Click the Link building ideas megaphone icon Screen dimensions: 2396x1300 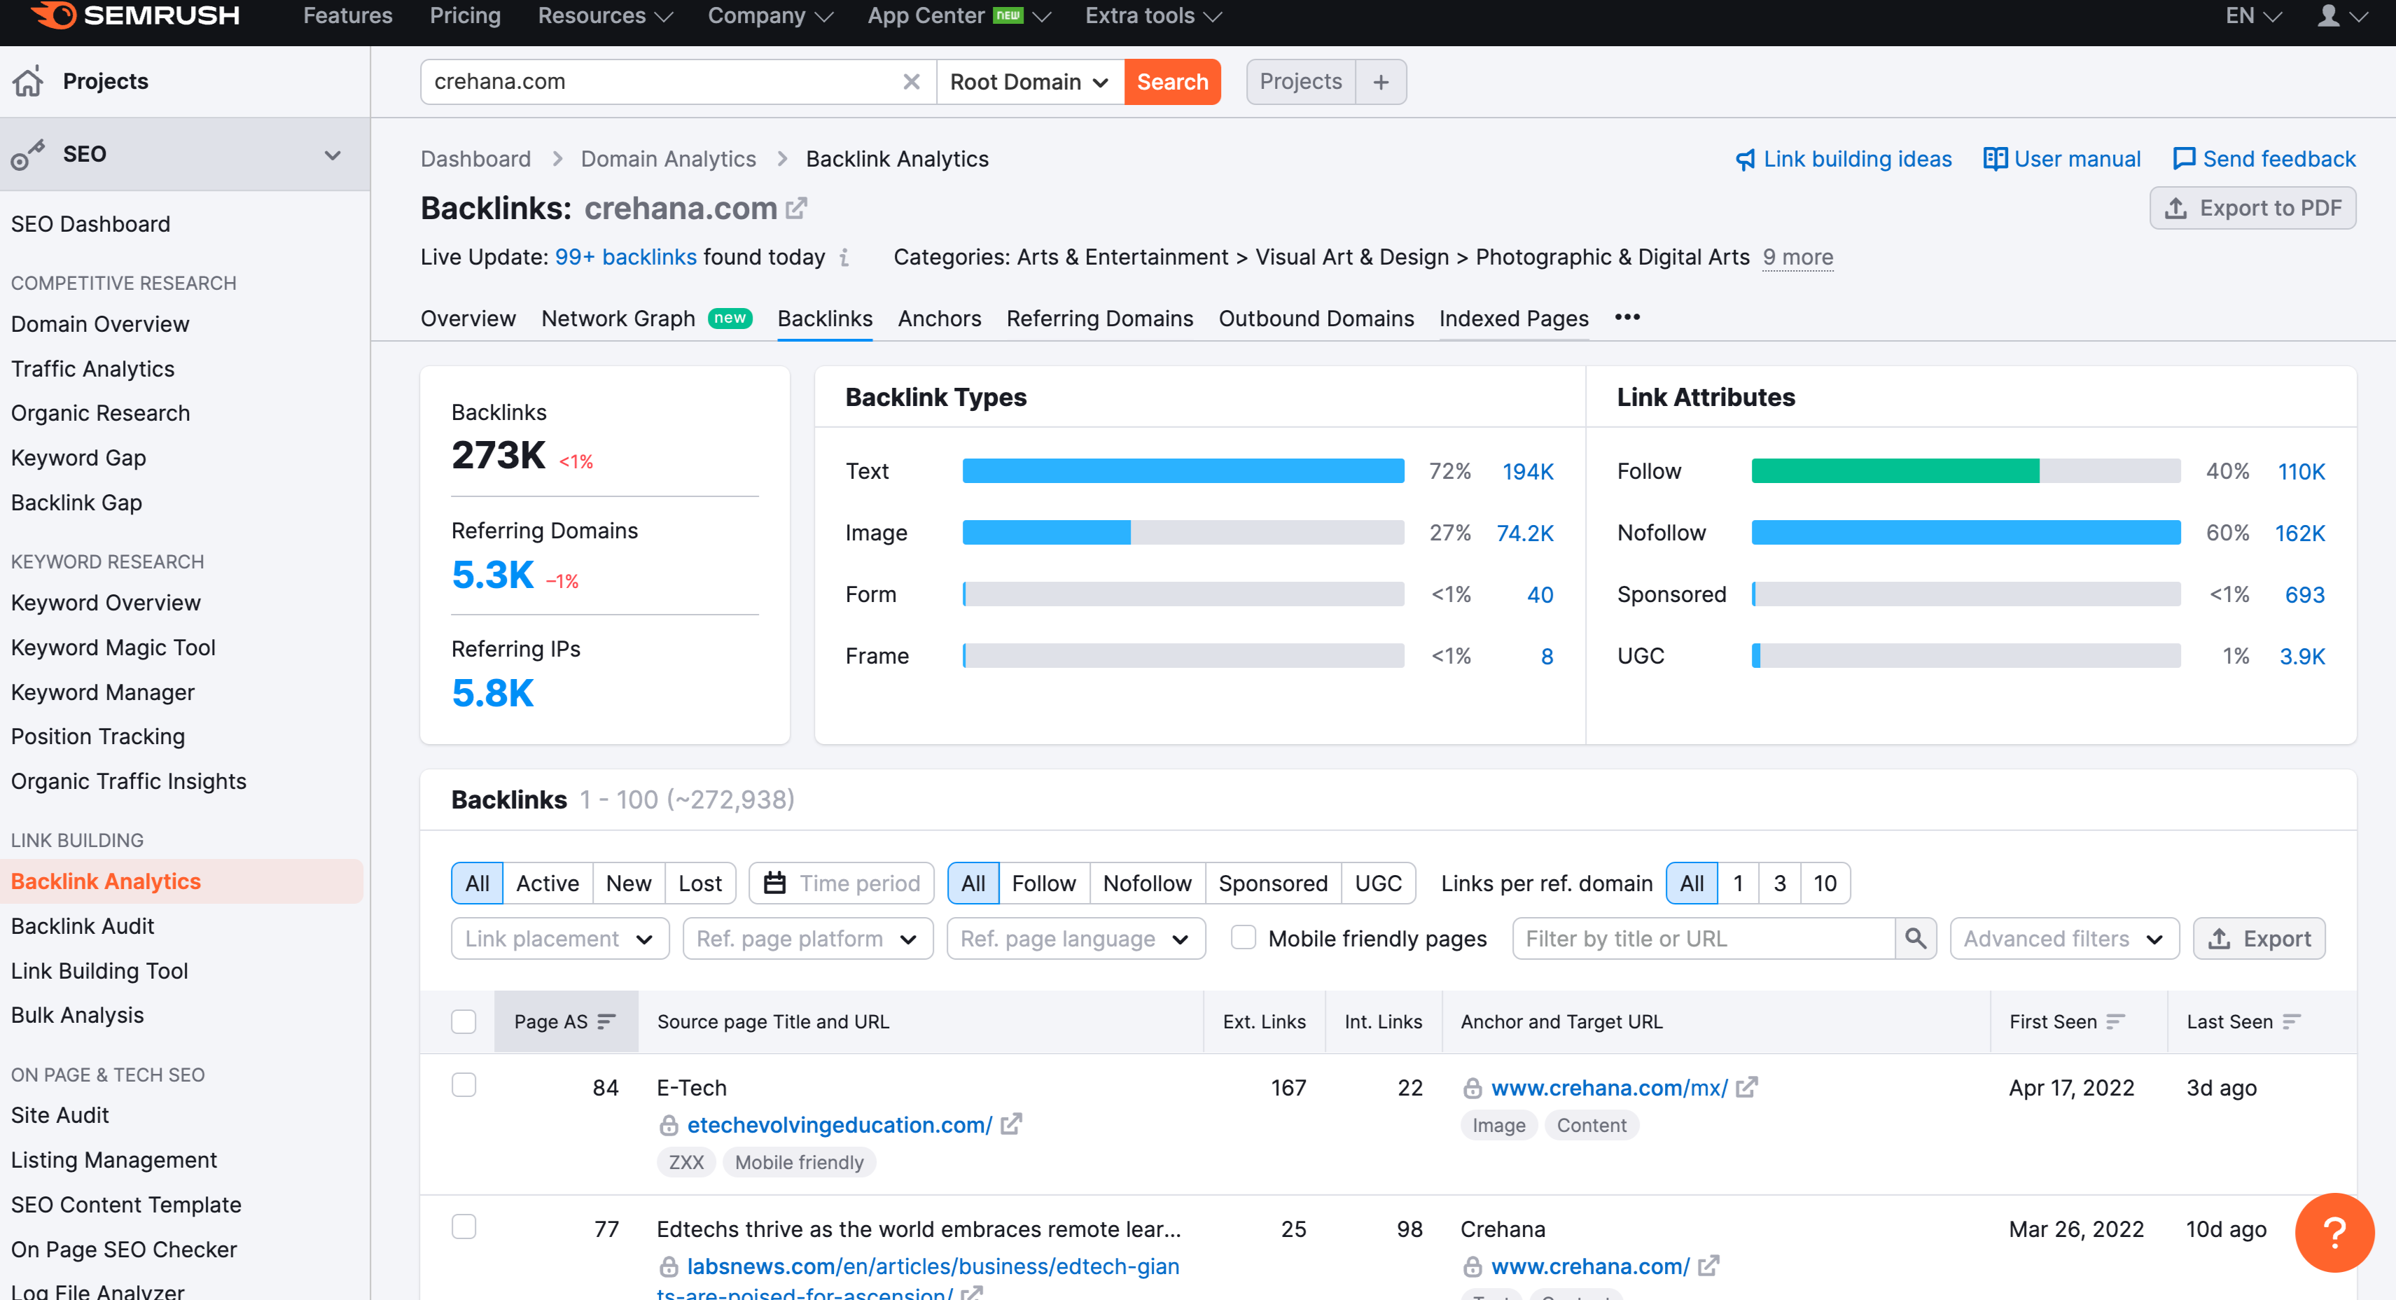(x=1745, y=160)
